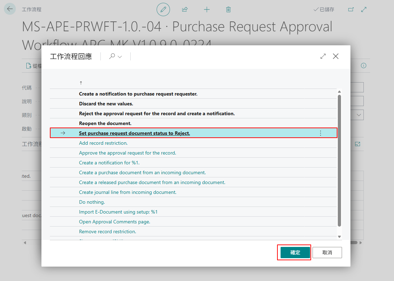Open the search icon in 工作流程回應 dialog
394x281 pixels.
click(x=112, y=56)
